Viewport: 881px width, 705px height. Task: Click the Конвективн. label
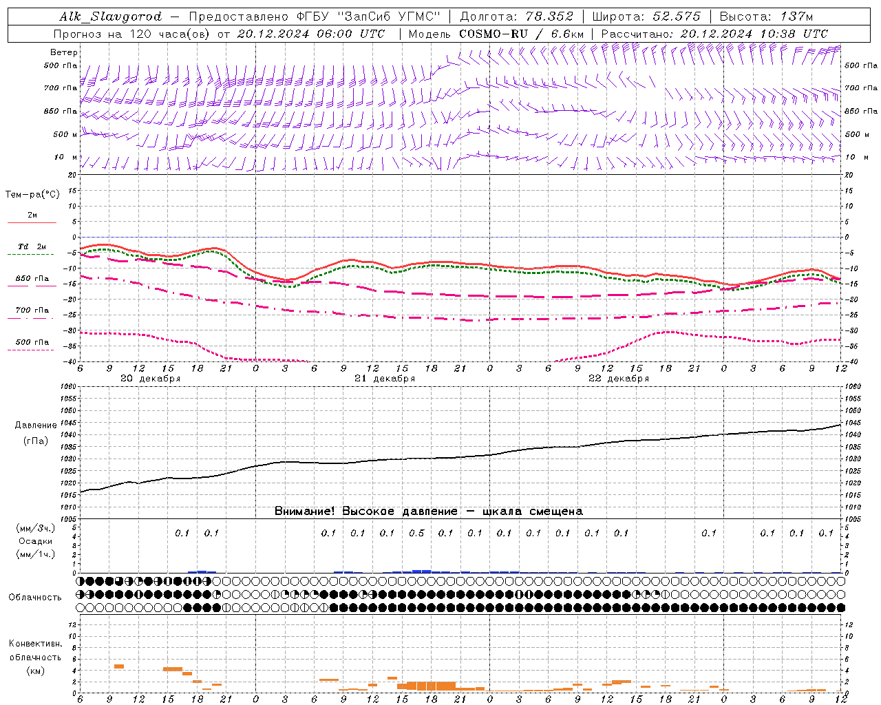(35, 644)
